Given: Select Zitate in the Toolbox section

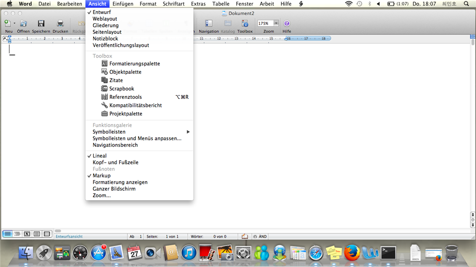Looking at the screenshot, I should [116, 80].
